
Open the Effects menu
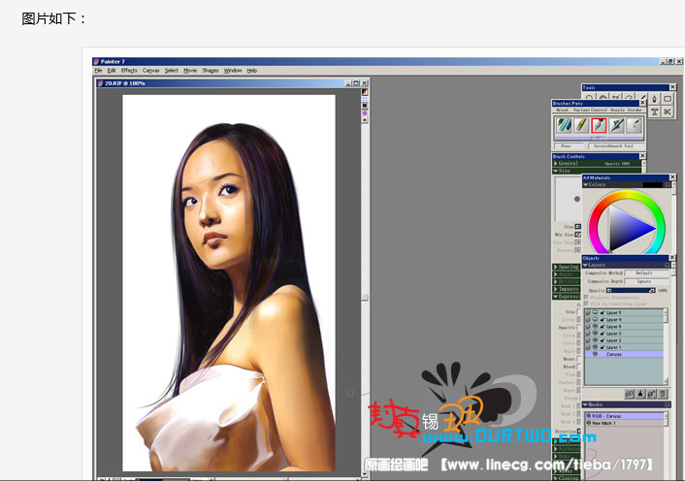(x=129, y=70)
